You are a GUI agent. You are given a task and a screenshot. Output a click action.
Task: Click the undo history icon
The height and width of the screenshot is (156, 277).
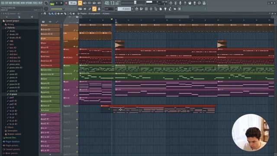tap(171, 3)
